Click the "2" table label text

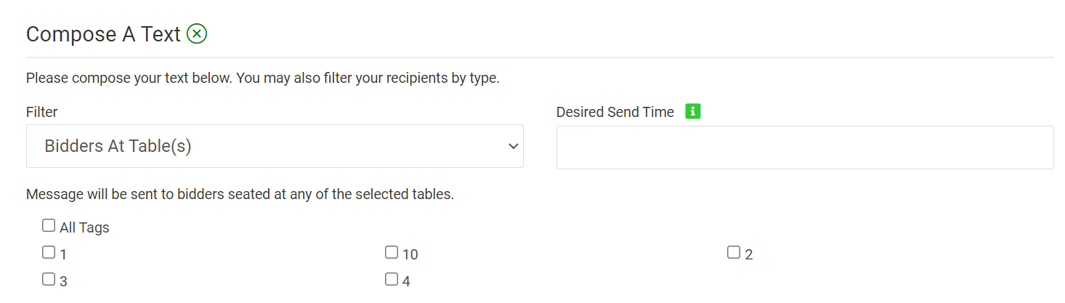pyautogui.click(x=749, y=254)
